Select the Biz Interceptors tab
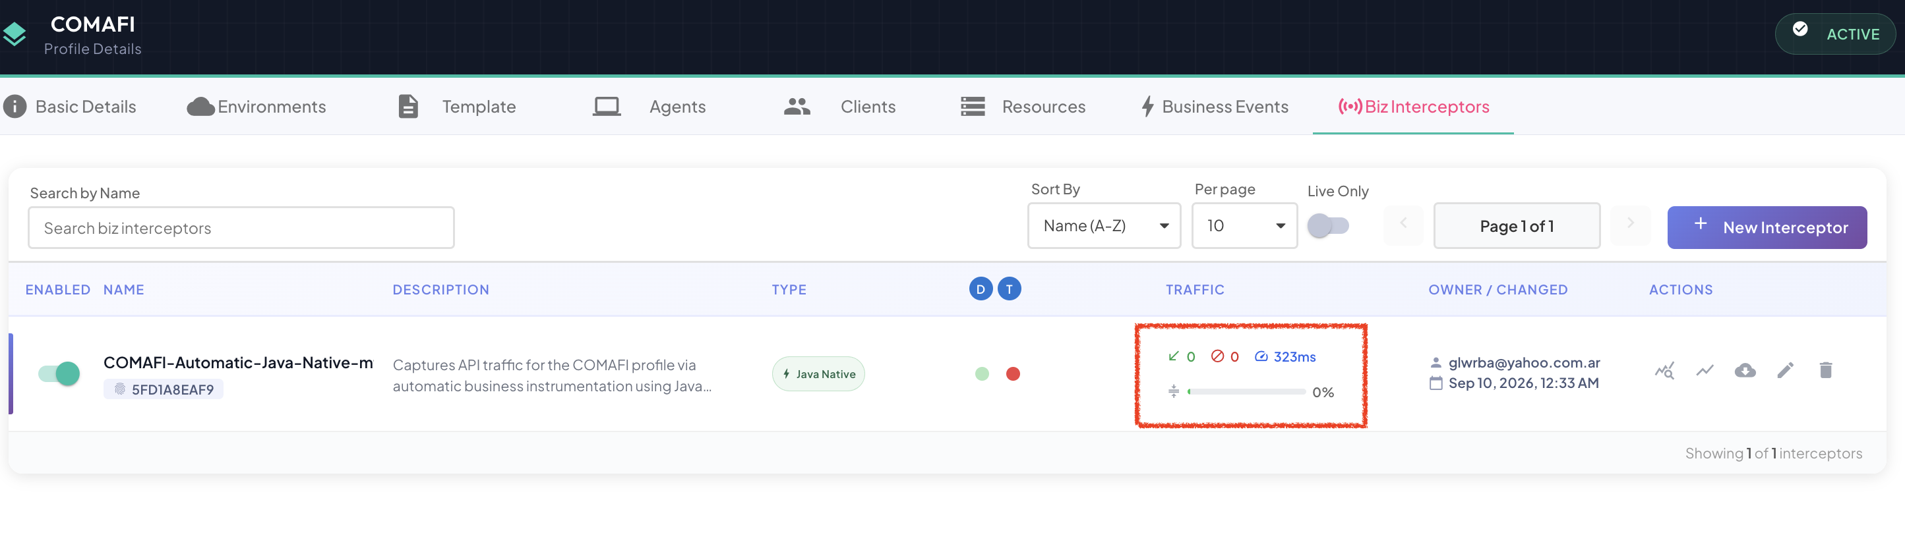1905x552 pixels. pos(1413,107)
